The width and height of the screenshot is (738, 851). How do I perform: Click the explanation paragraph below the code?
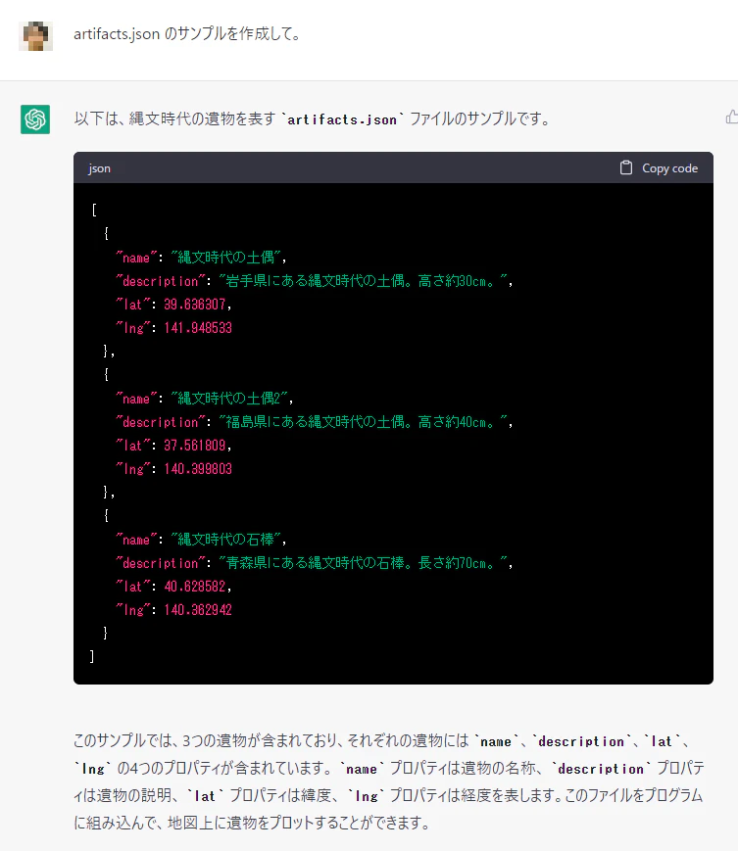[389, 781]
